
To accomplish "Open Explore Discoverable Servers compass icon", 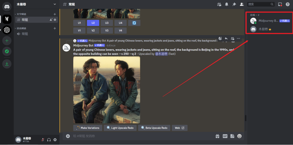I will (x=7, y=51).
